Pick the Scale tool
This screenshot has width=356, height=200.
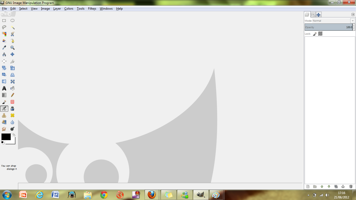click(x=13, y=68)
